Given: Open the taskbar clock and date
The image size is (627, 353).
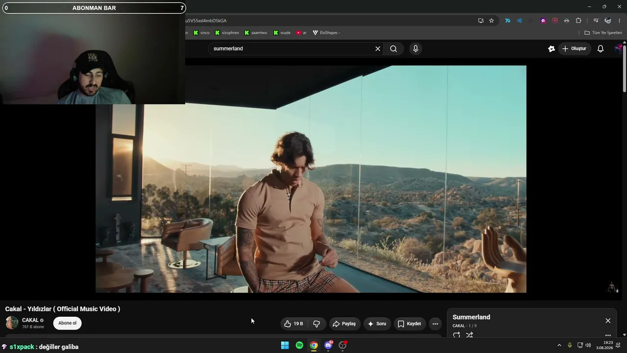Looking at the screenshot, I should coord(604,345).
